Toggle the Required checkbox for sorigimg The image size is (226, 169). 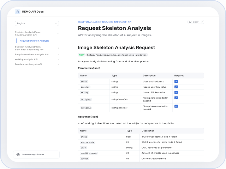176,106
